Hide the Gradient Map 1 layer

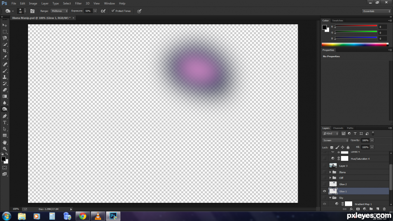point(324,204)
